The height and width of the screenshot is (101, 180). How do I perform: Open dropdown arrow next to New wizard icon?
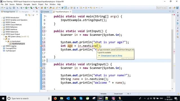pyautogui.click(x=4, y=8)
